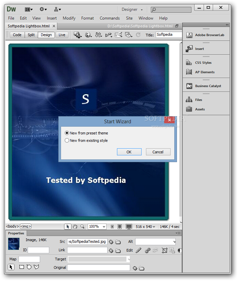Screen dimensions: 238x281
Task: Click Preview in browser globe icon
Action: (x=88, y=35)
